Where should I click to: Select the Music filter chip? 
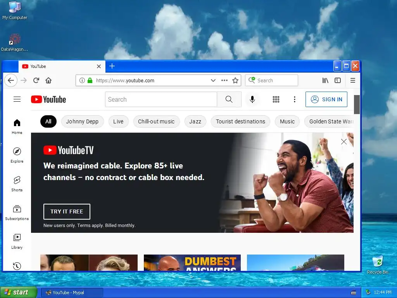click(x=287, y=121)
